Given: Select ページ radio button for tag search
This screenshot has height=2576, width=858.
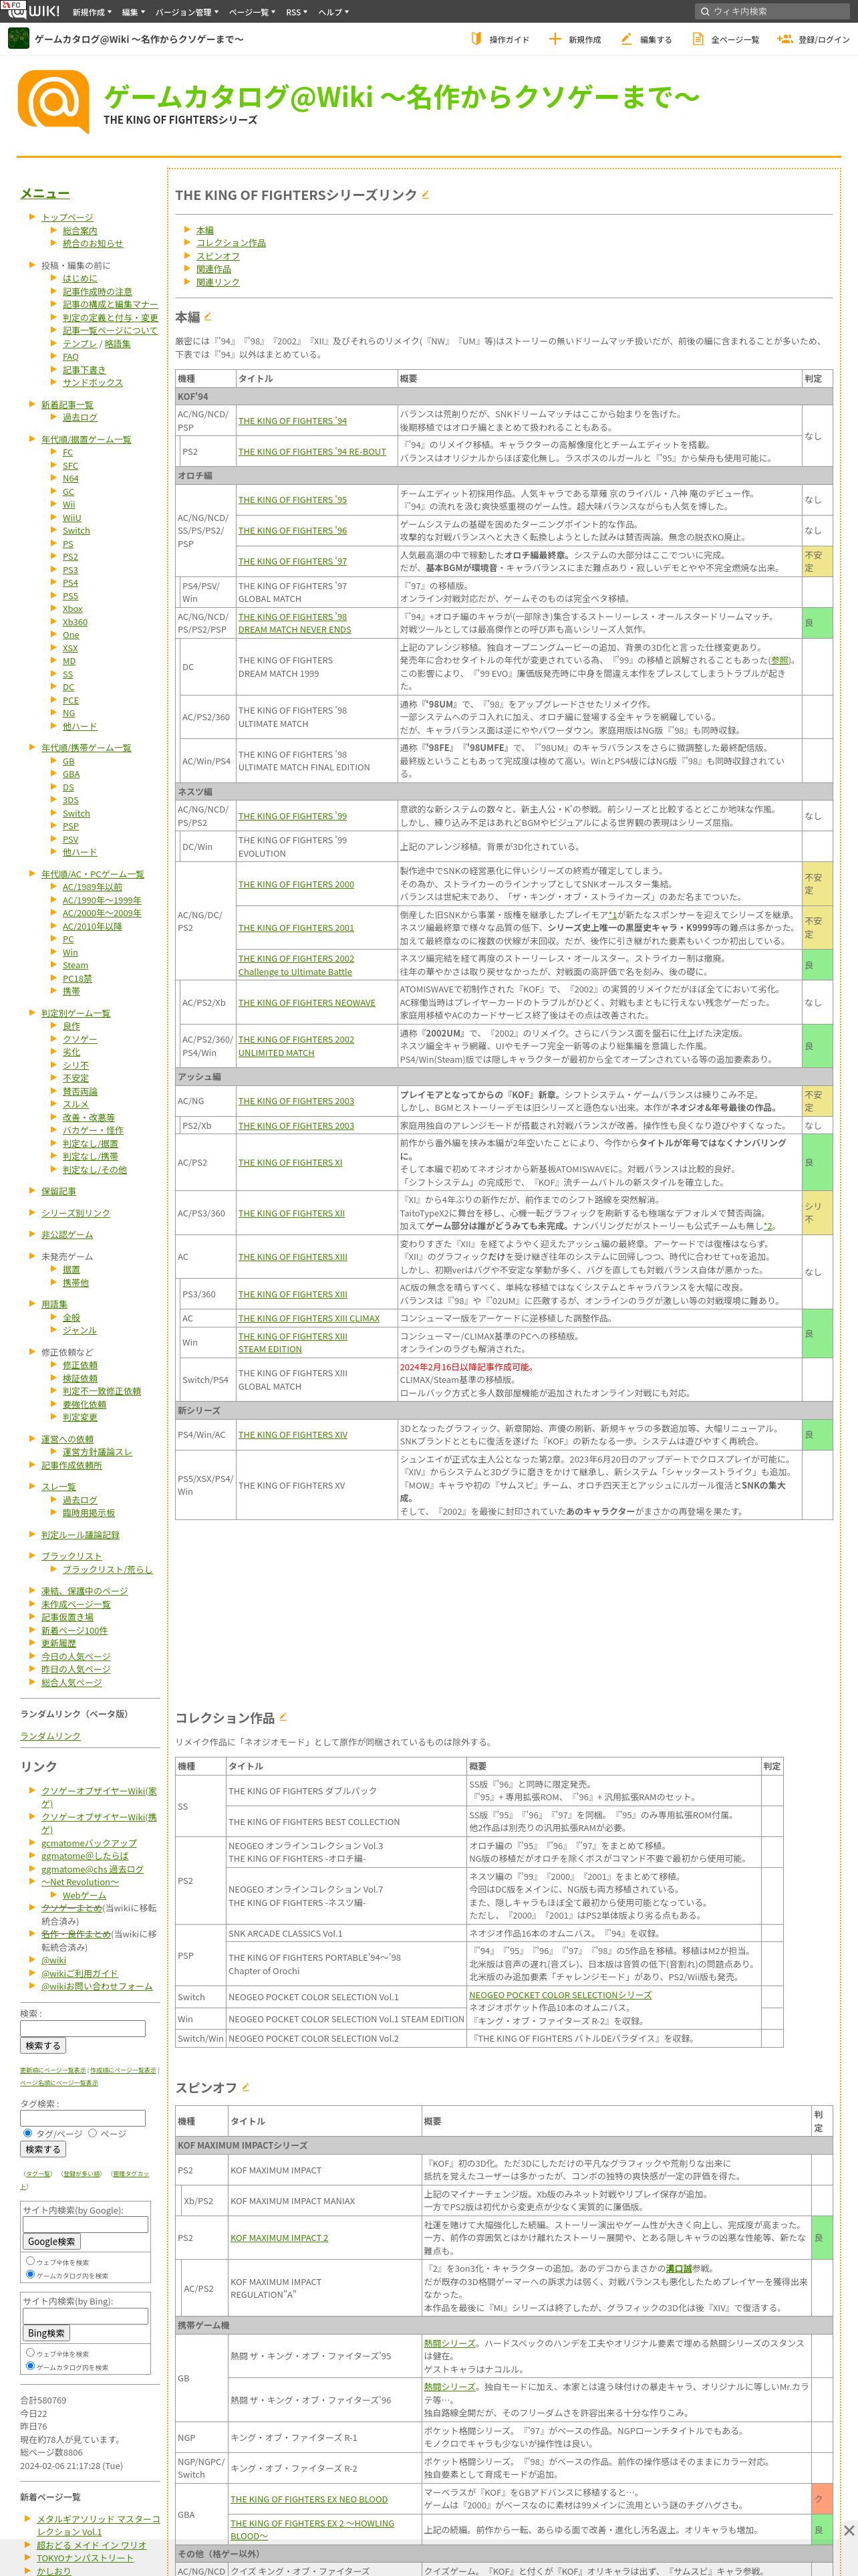Looking at the screenshot, I should (x=92, y=2133).
